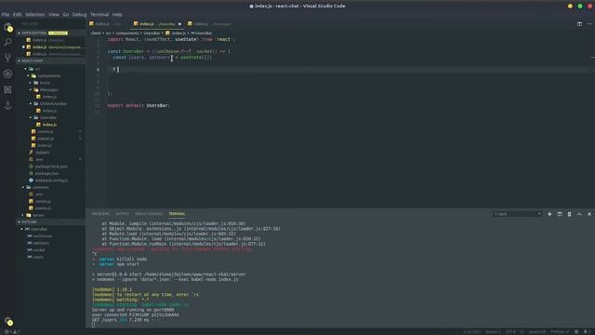Image resolution: width=595 pixels, height=335 pixels.
Task: Open the Manage gear at activity bar bottom
Action: [7, 321]
